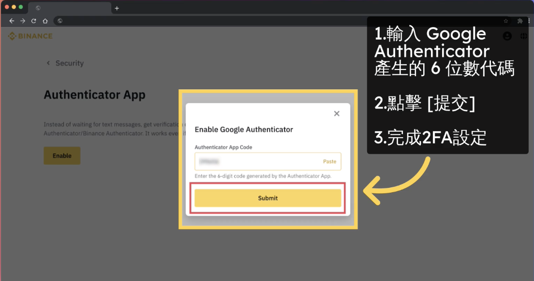Open the browser three-dot menu
Viewport: 534px width, 281px height.
(x=529, y=21)
